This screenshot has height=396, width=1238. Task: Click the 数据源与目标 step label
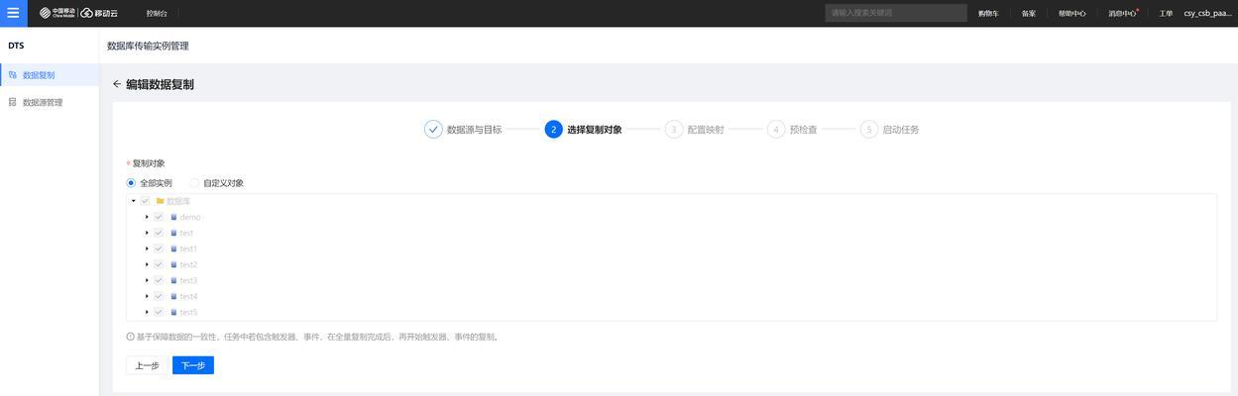[474, 130]
